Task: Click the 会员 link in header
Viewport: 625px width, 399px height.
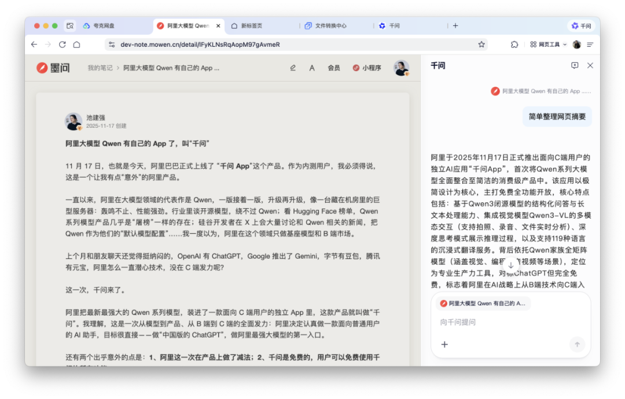Action: [x=334, y=68]
